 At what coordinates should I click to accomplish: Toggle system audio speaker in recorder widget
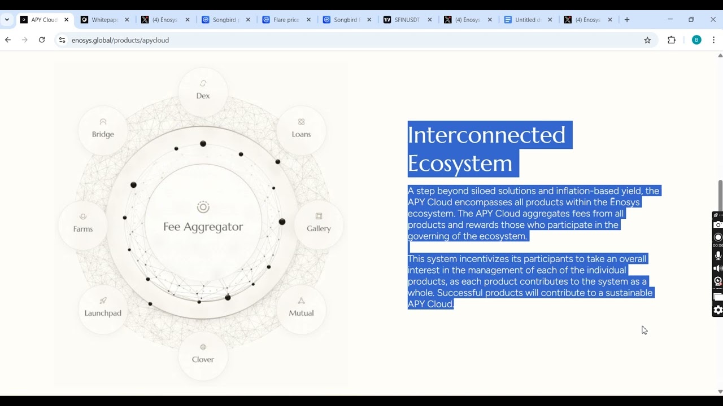pos(718,268)
